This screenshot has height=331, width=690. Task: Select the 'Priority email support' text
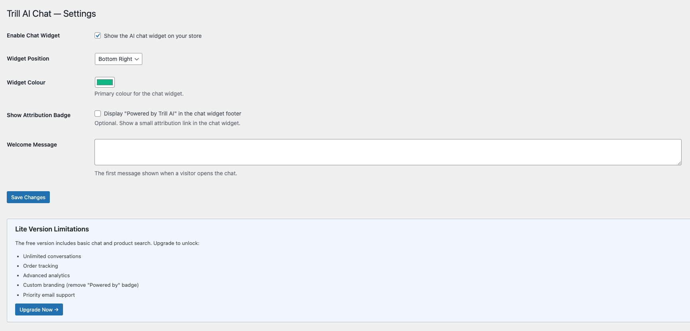click(49, 295)
